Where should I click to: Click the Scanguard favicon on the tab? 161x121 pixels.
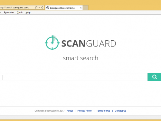pyautogui.click(x=48, y=8)
